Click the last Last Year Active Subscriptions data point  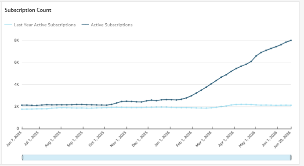(291, 105)
